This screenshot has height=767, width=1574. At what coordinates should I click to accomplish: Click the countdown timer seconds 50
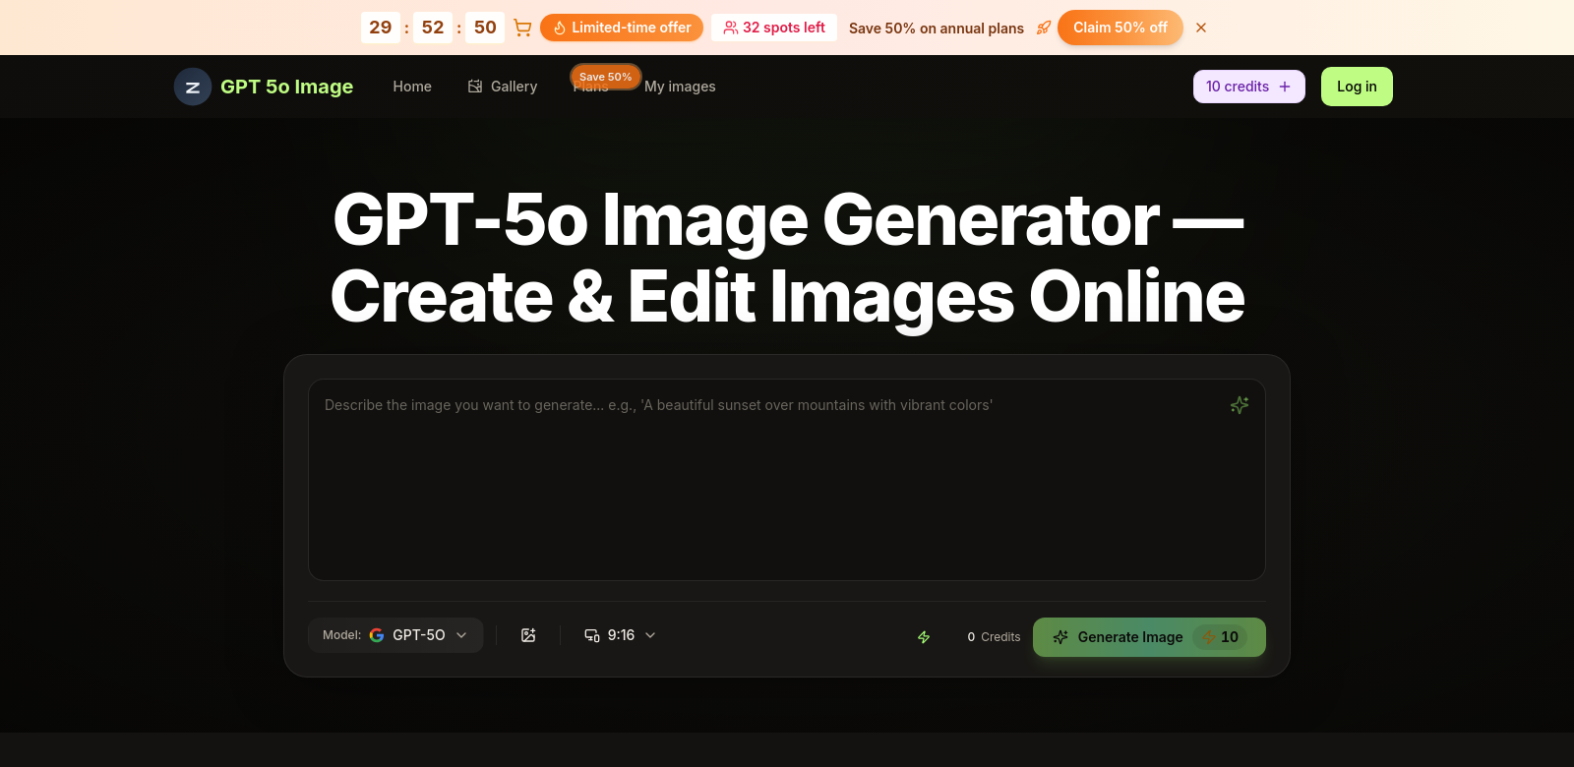(x=485, y=28)
